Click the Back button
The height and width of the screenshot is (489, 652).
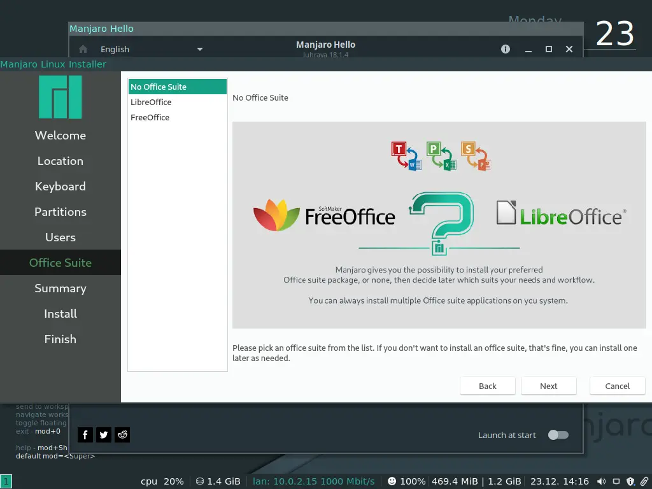[x=487, y=386]
